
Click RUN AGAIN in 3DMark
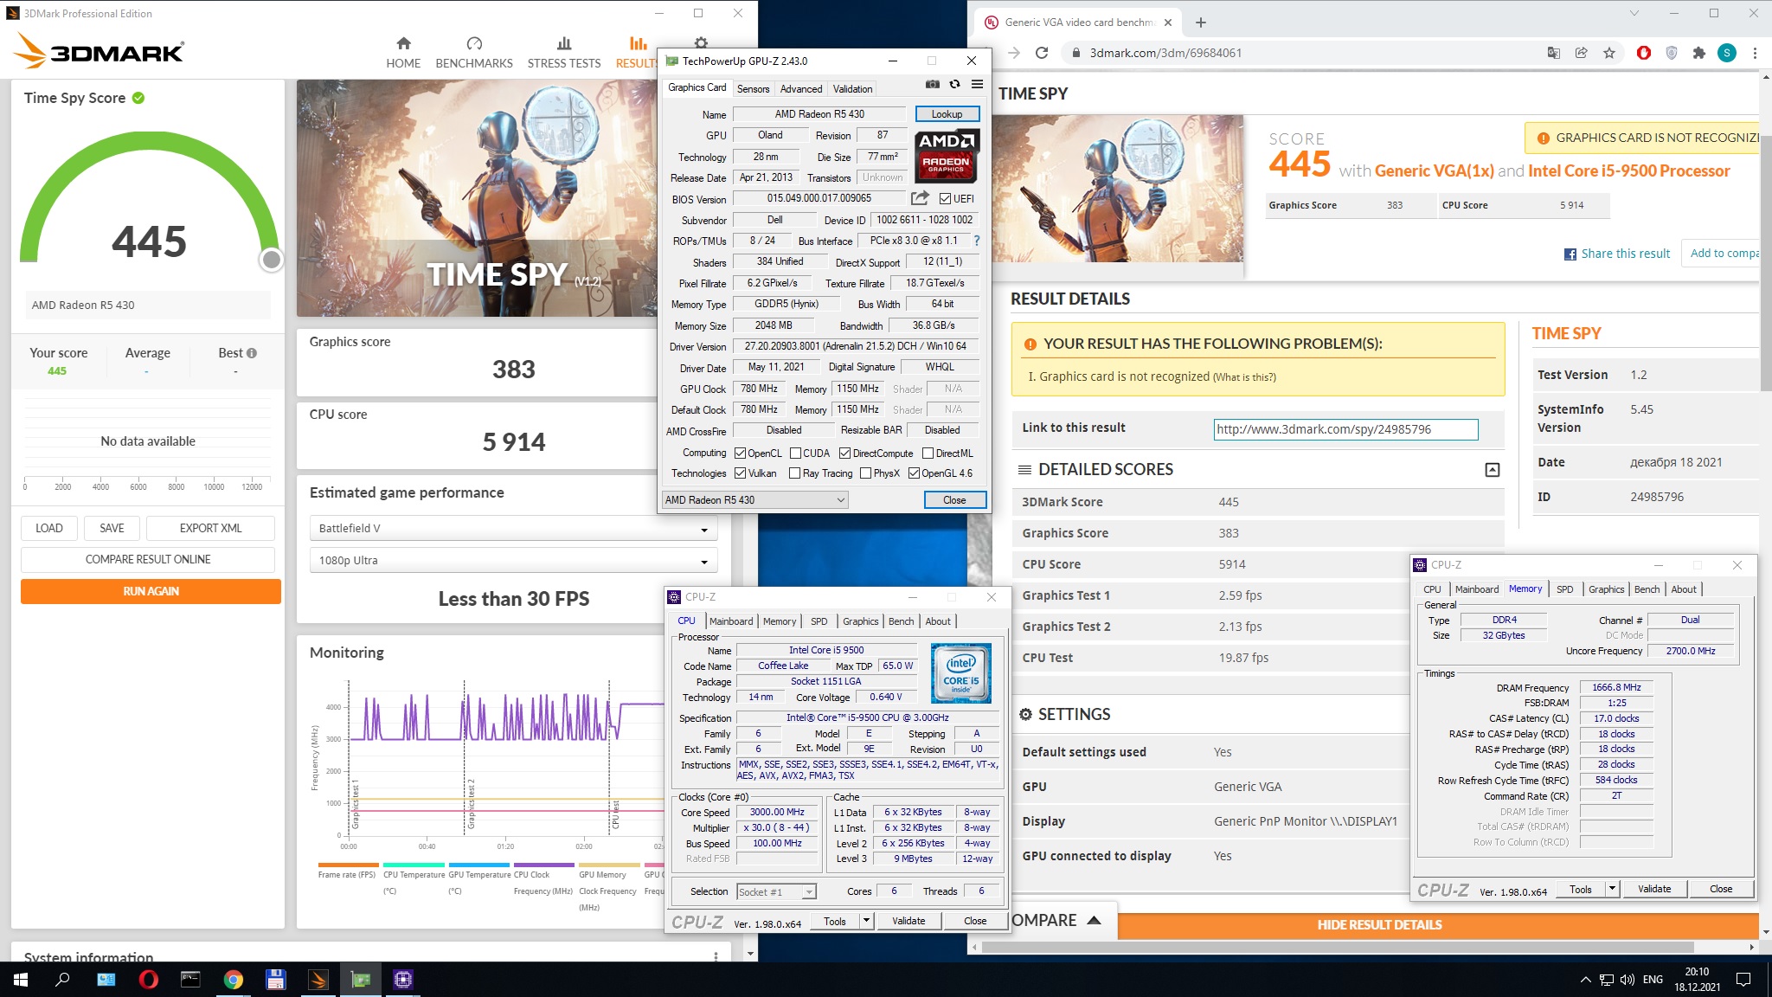151,591
